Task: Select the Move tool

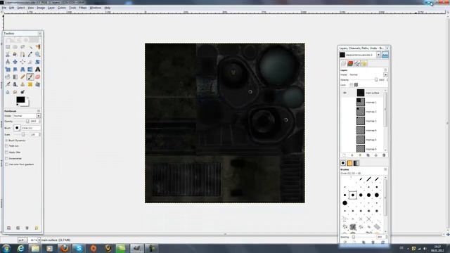Action: pos(15,62)
